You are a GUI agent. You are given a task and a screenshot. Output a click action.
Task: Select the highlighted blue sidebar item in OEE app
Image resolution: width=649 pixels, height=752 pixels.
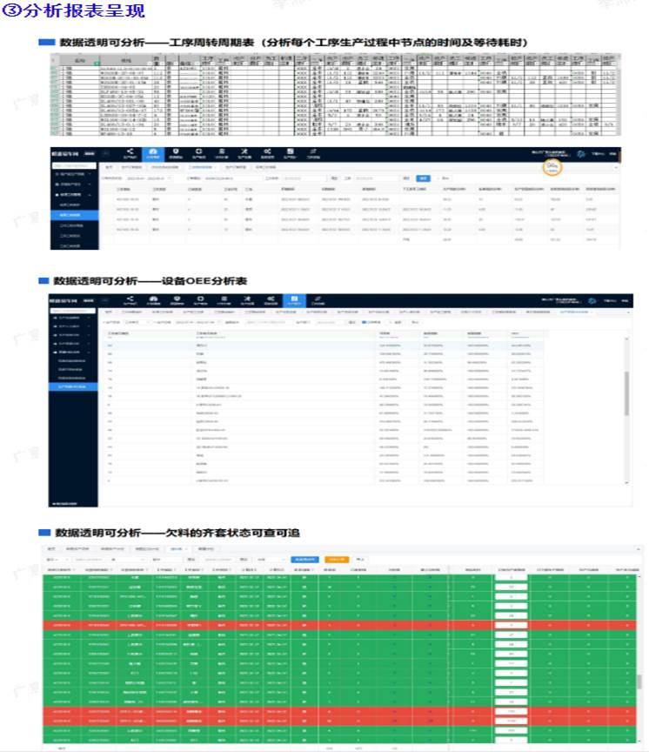coord(73,386)
